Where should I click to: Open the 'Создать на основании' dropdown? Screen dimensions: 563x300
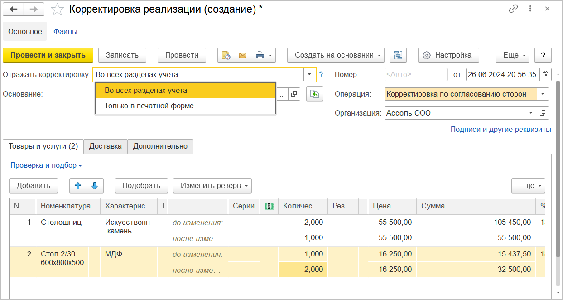[336, 55]
